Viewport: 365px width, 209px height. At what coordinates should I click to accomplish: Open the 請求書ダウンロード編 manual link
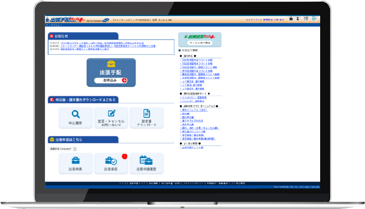pos(193,132)
